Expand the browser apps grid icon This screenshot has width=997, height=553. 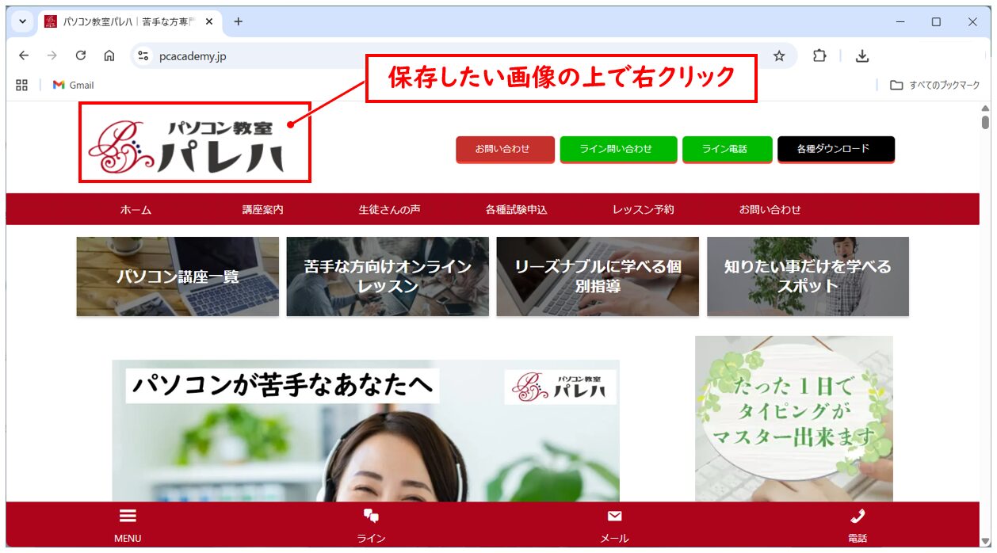click(21, 85)
